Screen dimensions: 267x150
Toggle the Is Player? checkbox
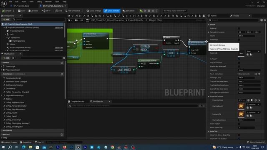239,59
